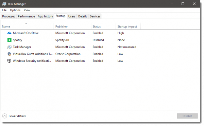This screenshot has width=204, height=126.
Task: Click Windows Security's Microsoft Corporation publisher cell
Action: tap(70, 61)
